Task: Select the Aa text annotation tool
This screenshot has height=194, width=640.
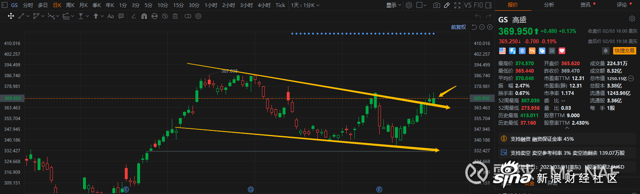Action: click(110, 16)
